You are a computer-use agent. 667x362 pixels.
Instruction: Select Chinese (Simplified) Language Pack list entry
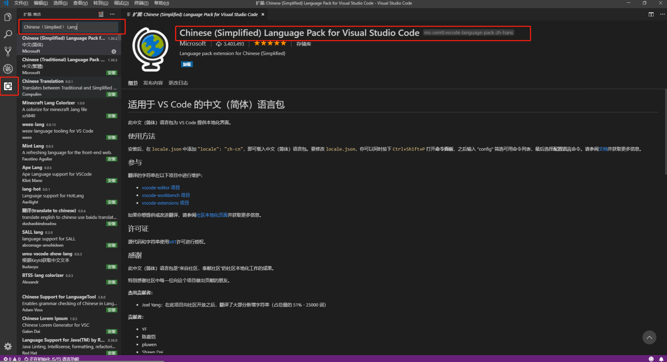point(69,45)
